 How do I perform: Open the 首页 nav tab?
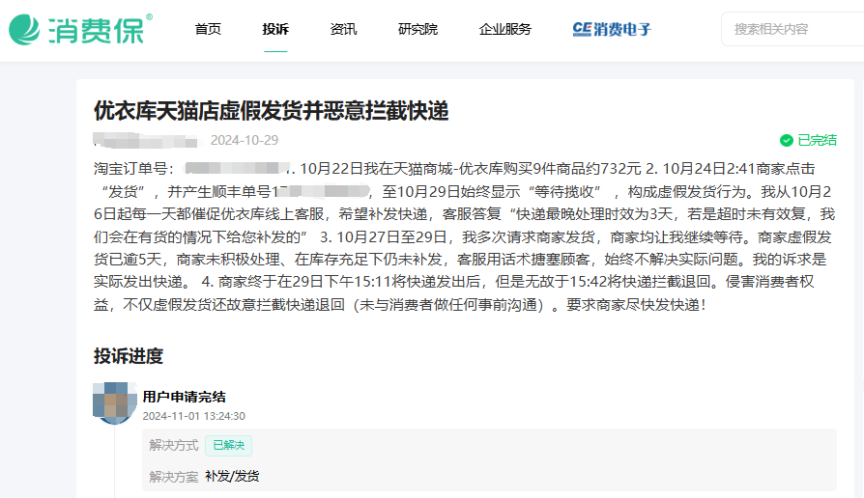coord(208,29)
